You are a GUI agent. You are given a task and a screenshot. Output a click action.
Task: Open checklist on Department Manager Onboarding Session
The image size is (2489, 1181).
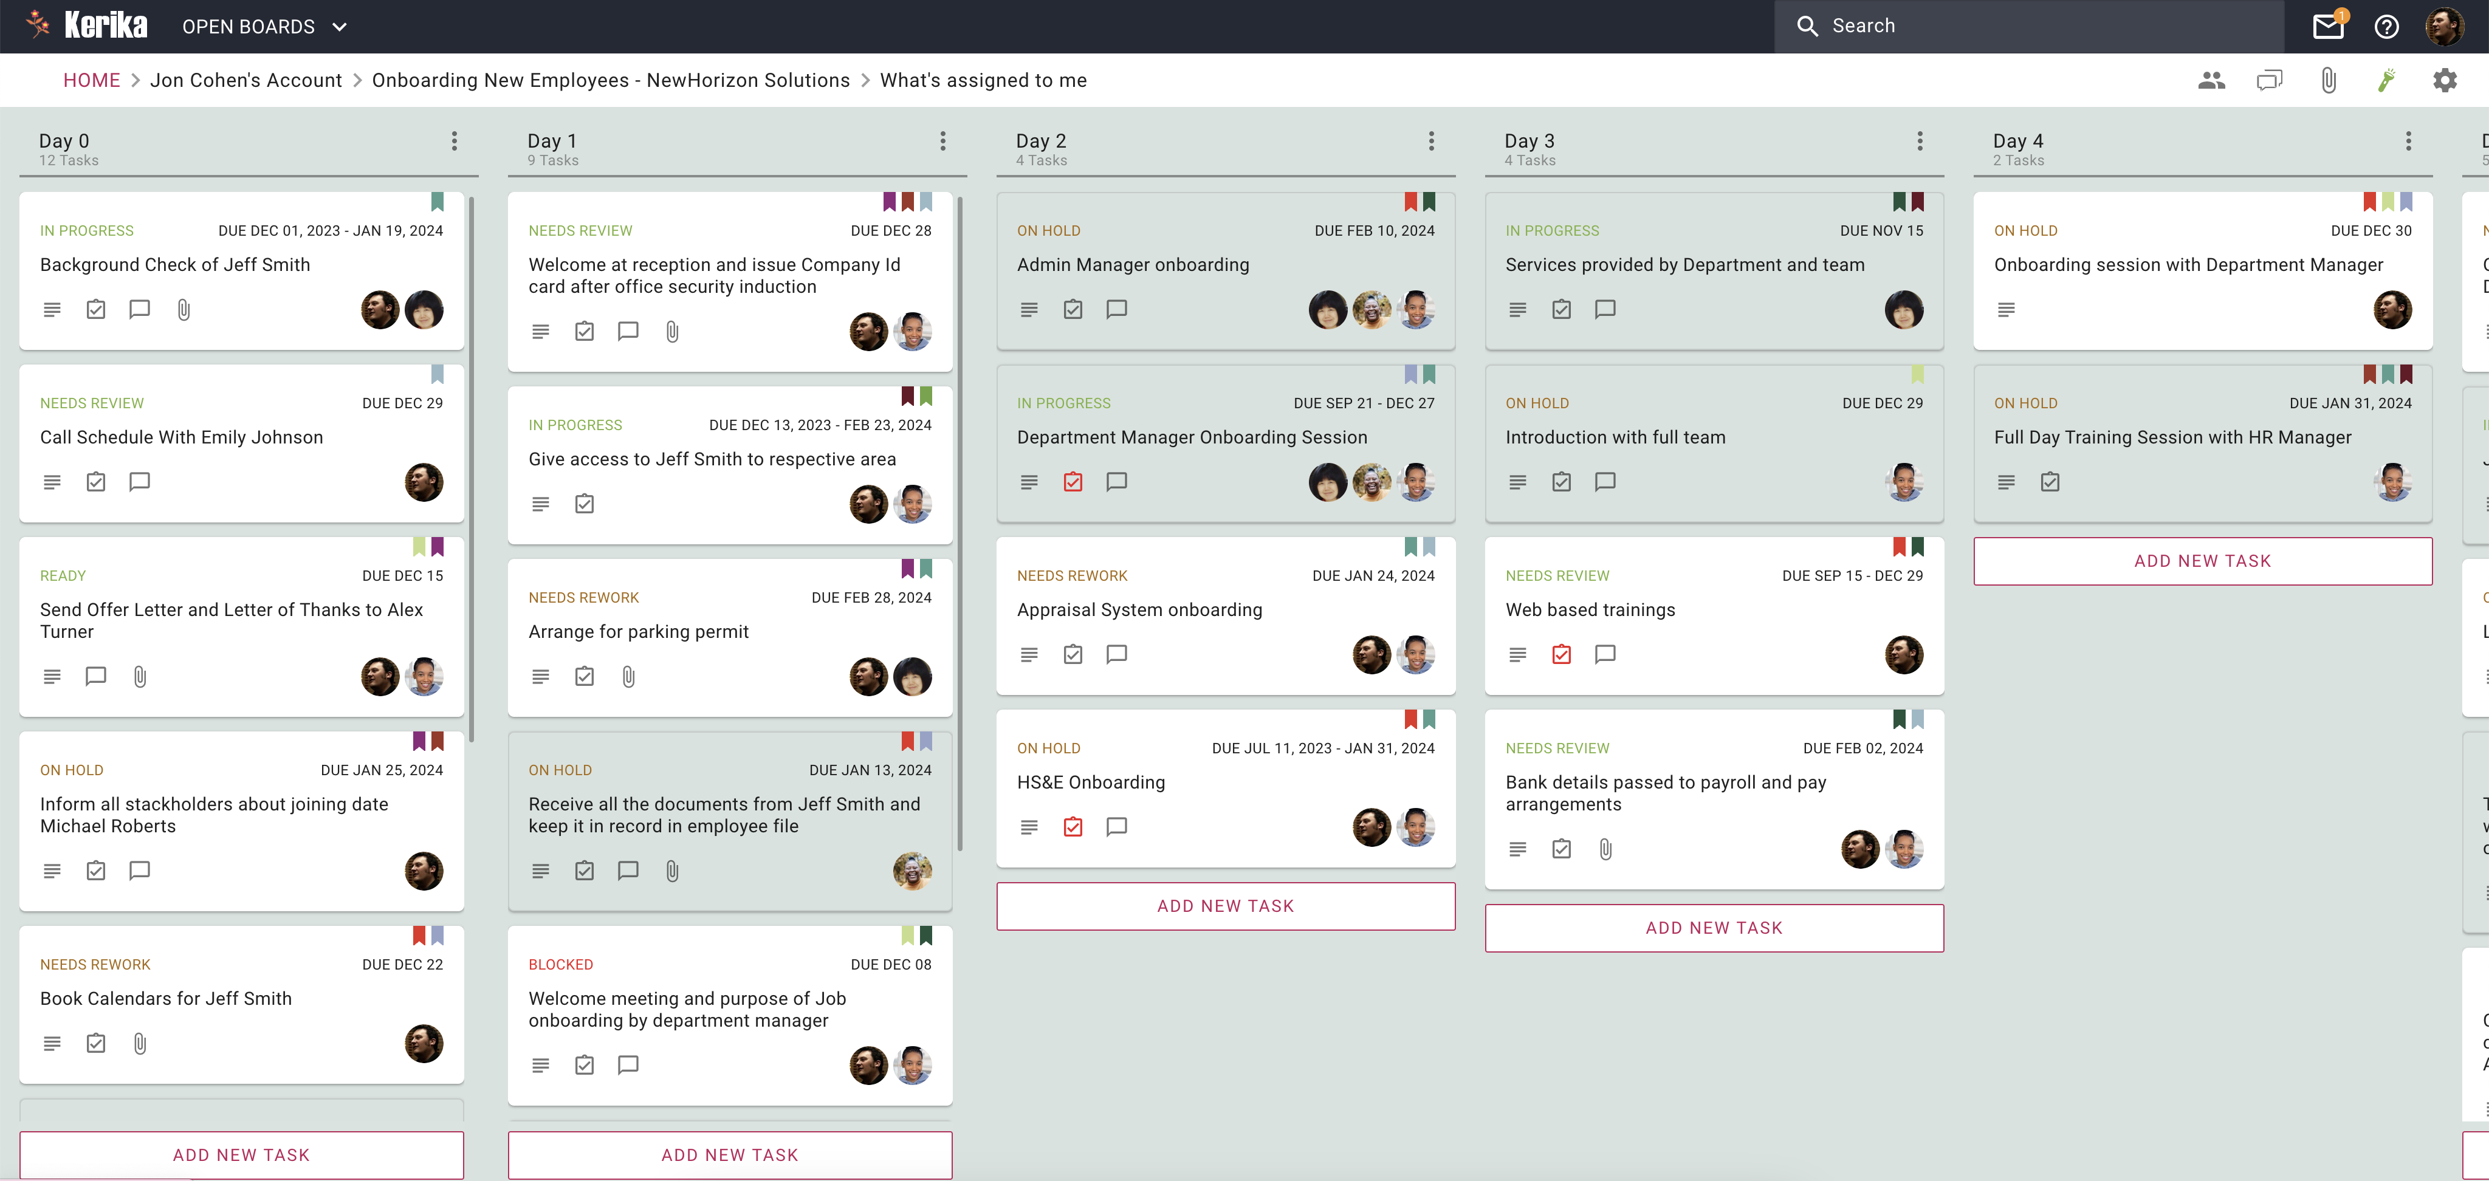pos(1073,482)
